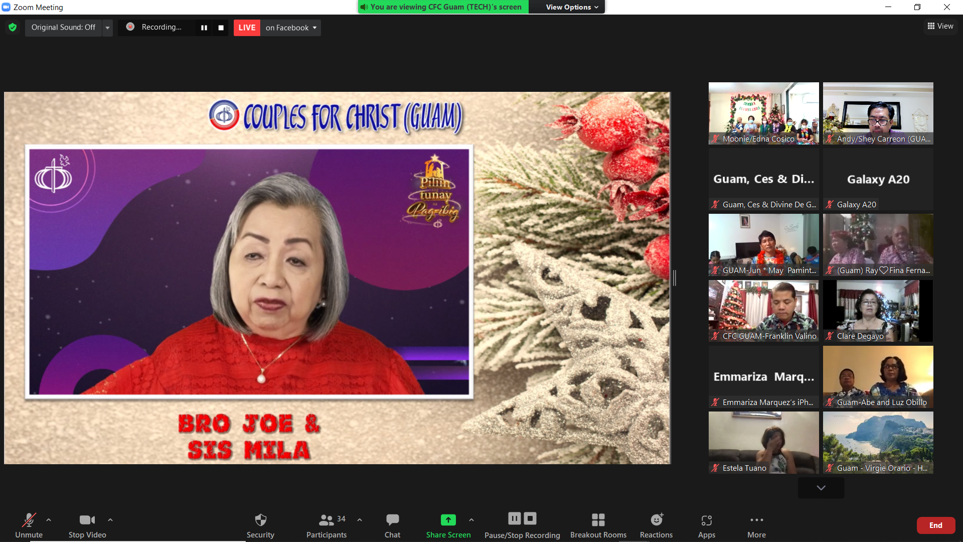This screenshot has width=963, height=542.
Task: Open the Chat panel
Action: pyautogui.click(x=392, y=525)
